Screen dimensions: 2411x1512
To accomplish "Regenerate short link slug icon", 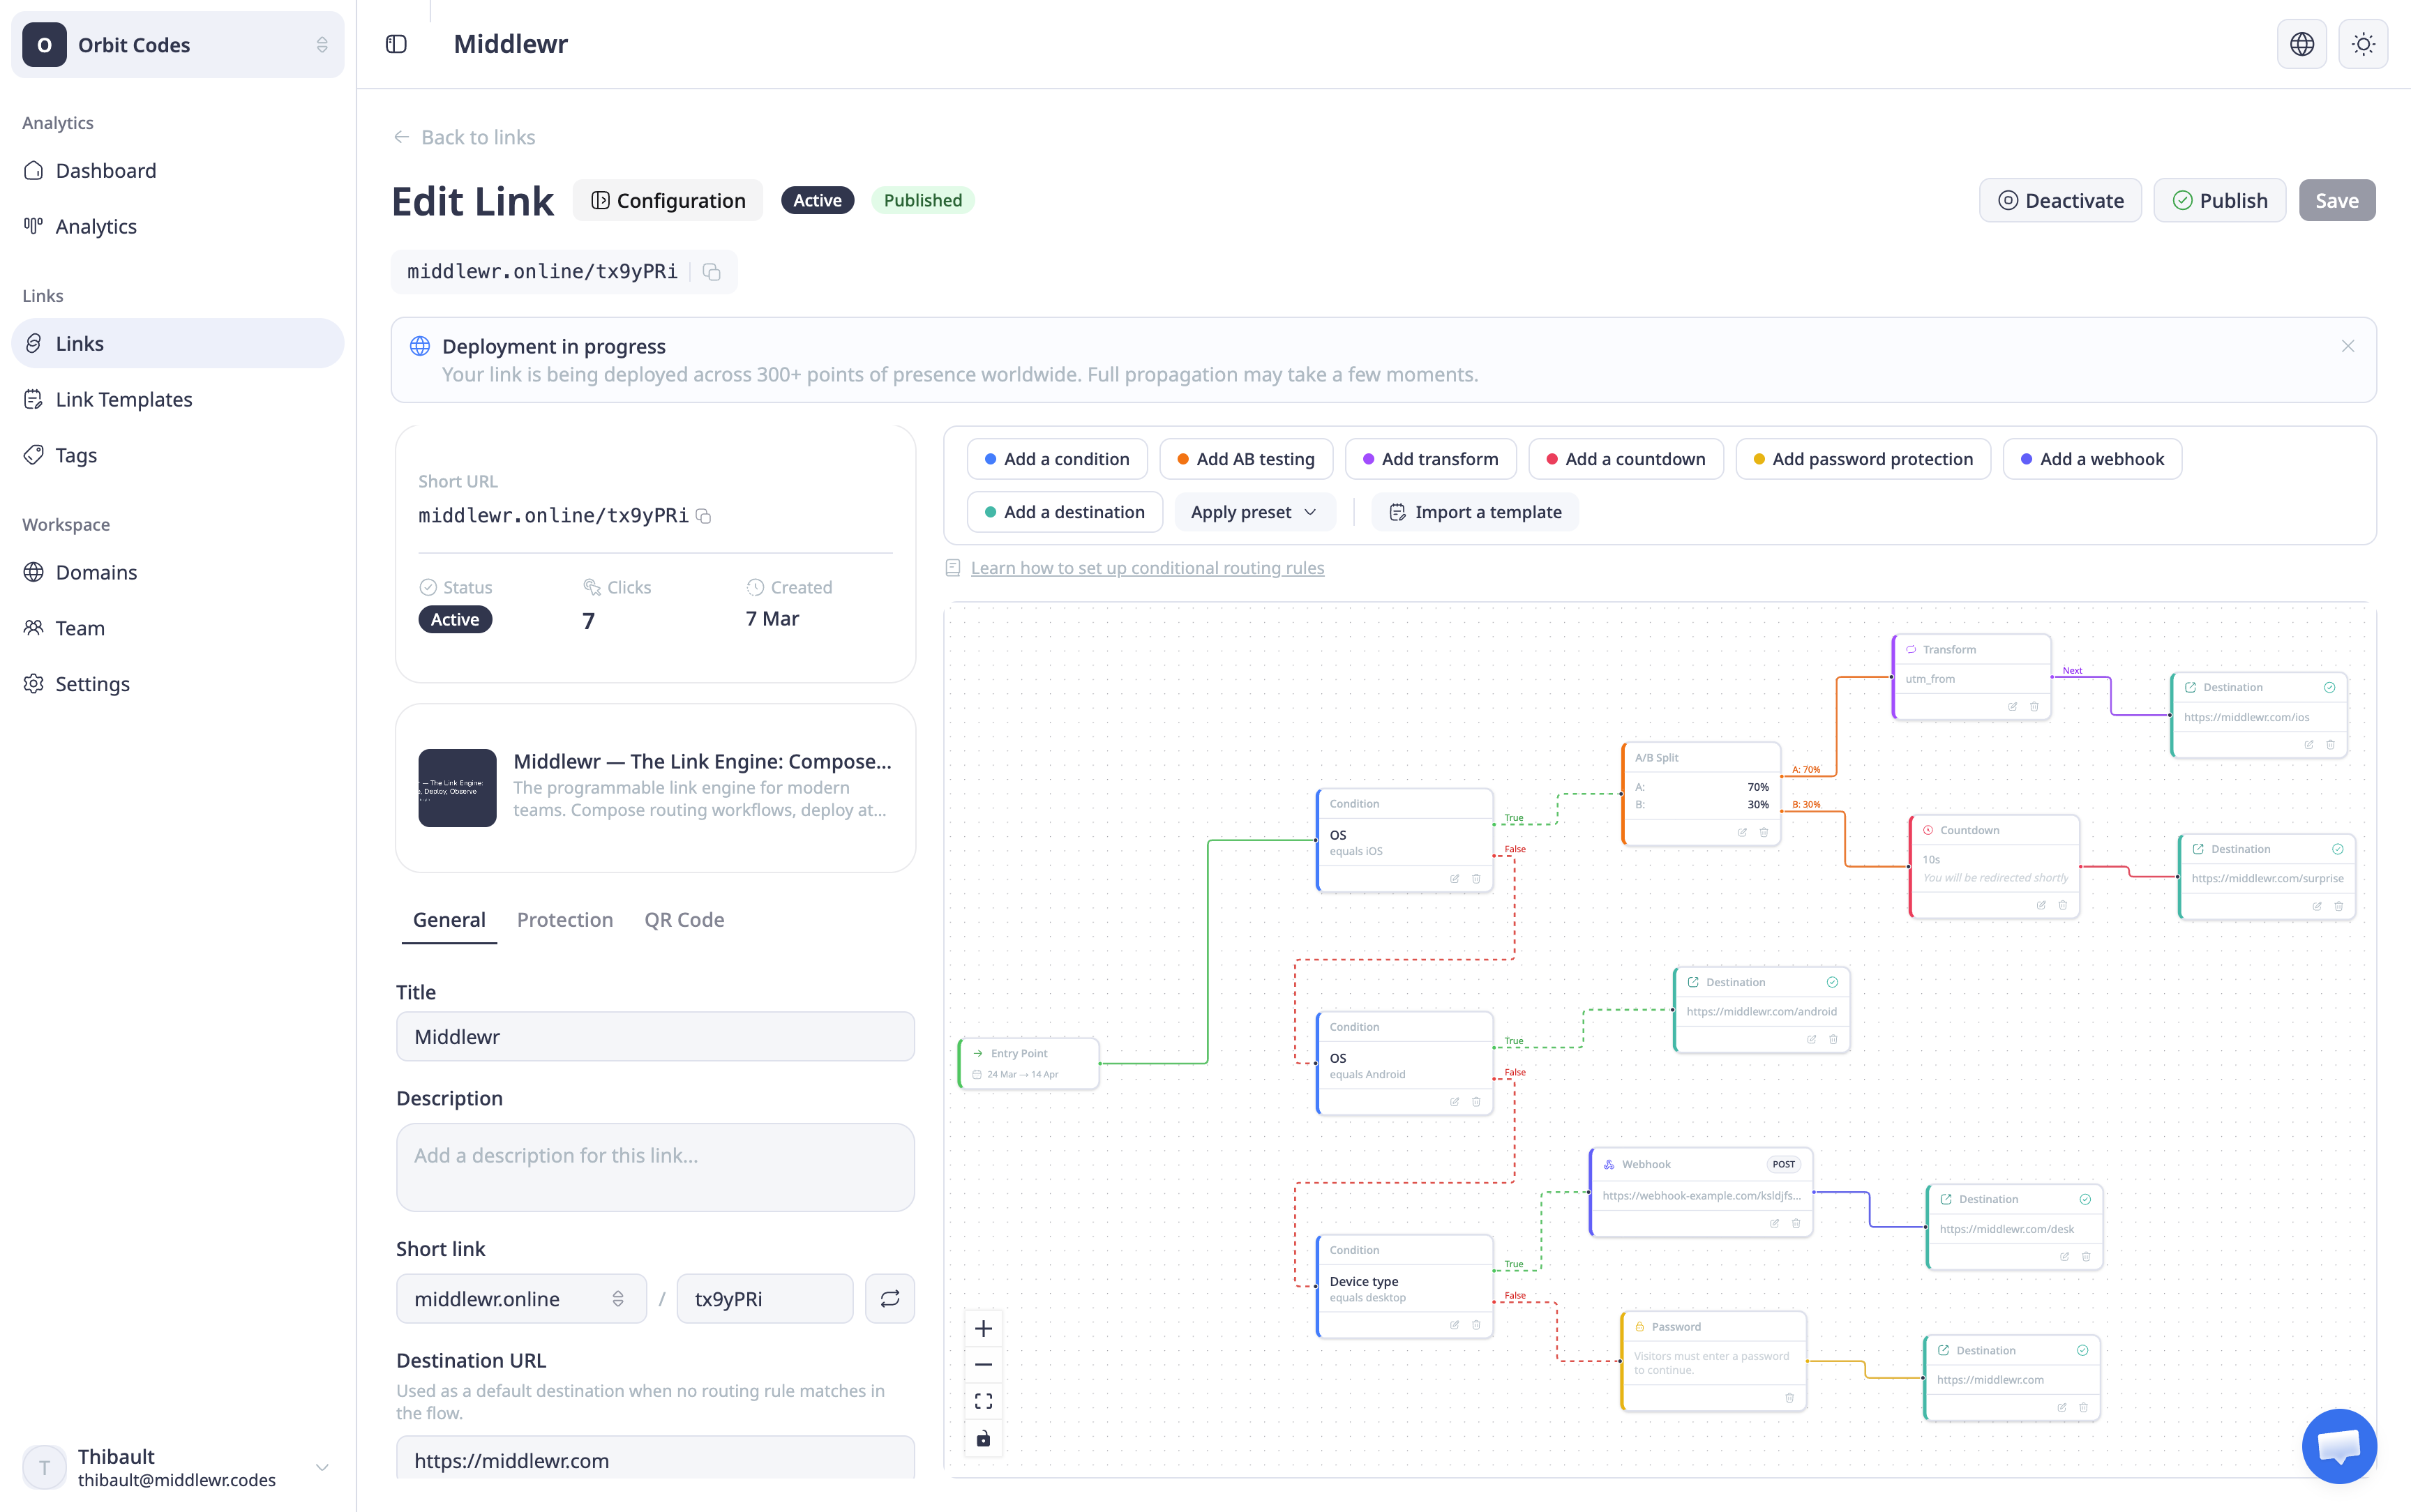I will pos(889,1298).
